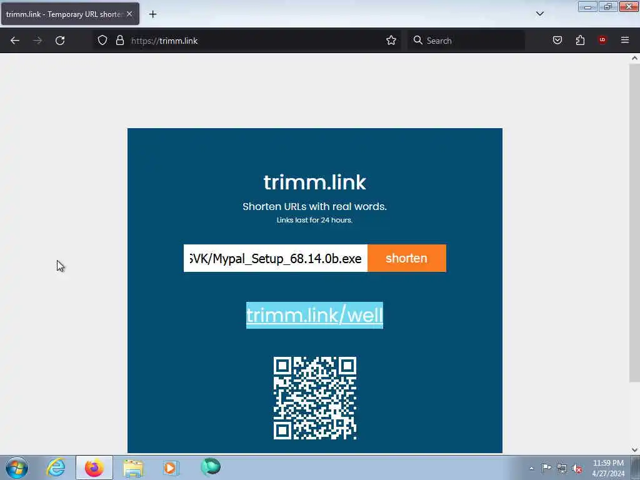Open Action Center flag icon

click(x=546, y=468)
